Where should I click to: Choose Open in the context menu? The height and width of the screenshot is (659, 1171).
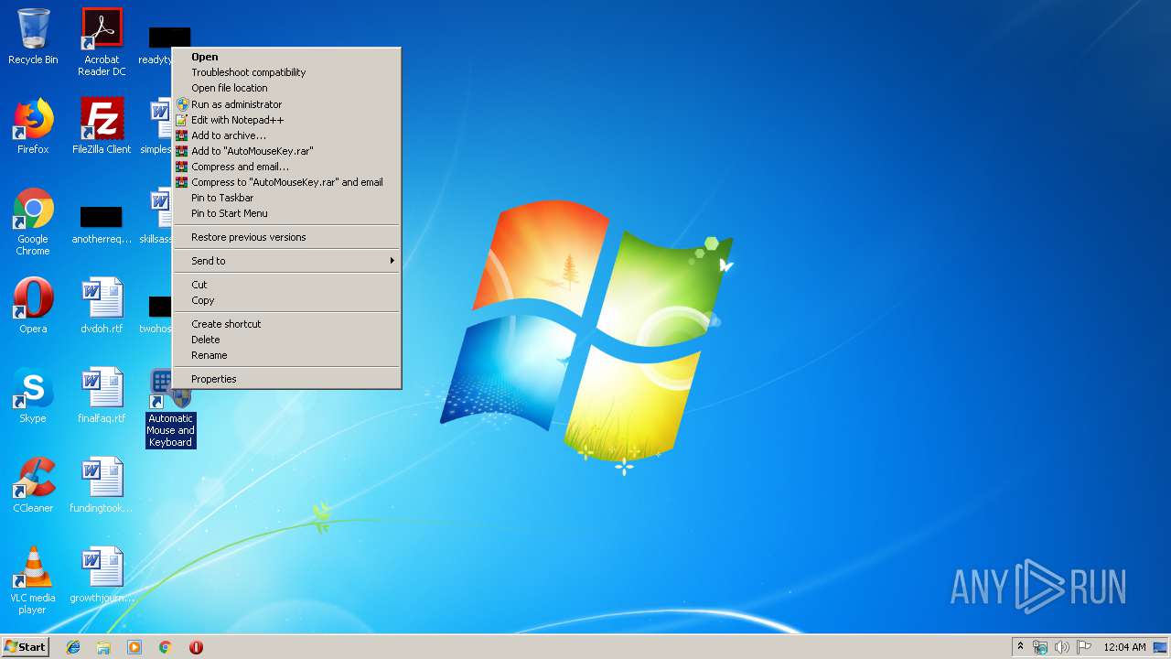pyautogui.click(x=287, y=57)
